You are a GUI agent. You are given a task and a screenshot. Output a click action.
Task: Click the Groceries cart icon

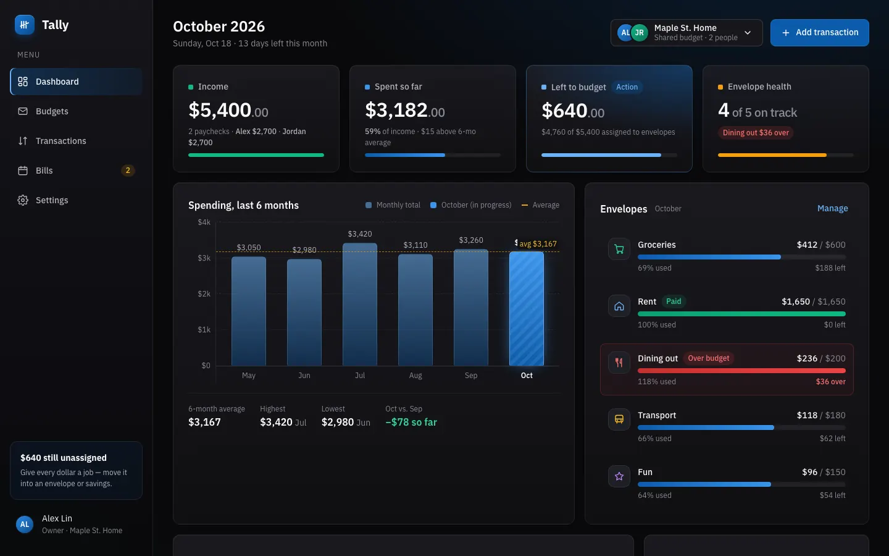tap(619, 249)
